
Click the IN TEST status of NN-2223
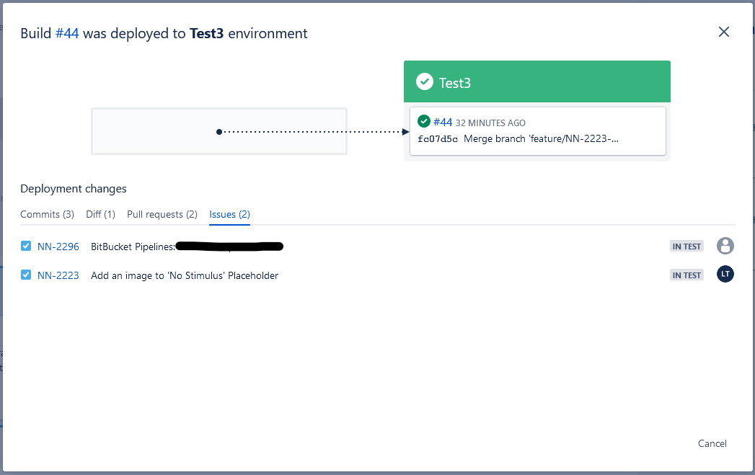coord(686,275)
